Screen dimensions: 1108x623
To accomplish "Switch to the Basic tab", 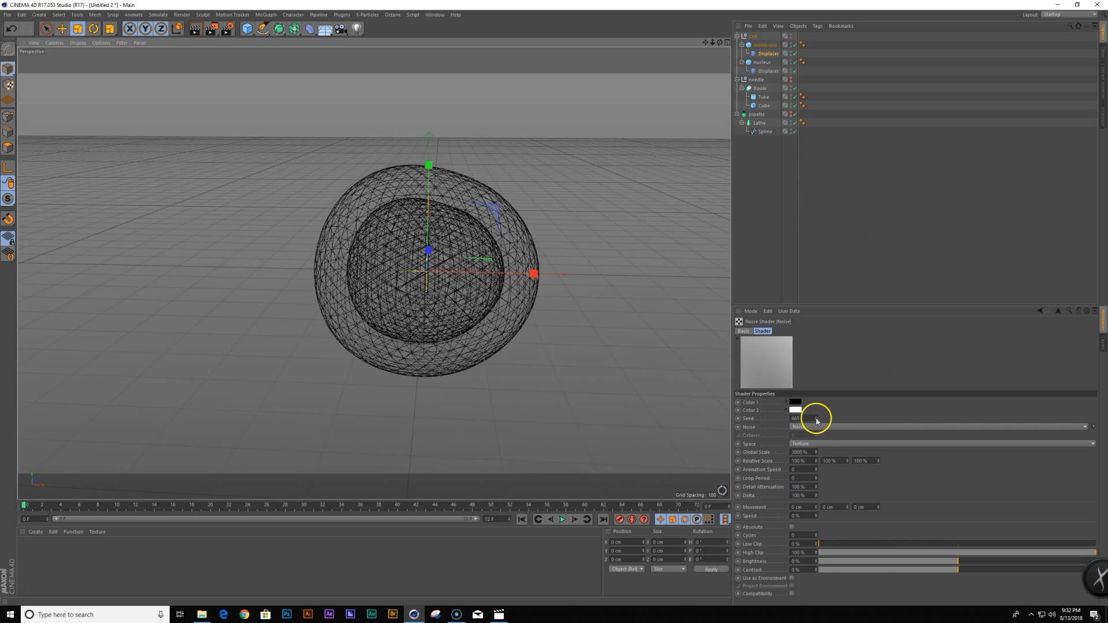I will [743, 331].
